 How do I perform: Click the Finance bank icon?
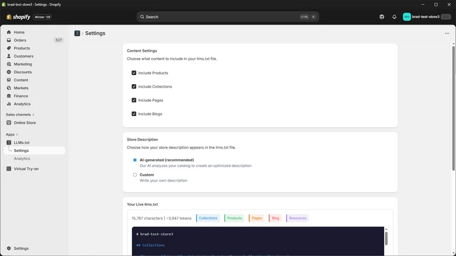9,96
